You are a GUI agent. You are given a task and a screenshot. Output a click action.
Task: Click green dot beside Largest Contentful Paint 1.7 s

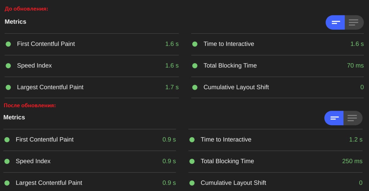click(x=8, y=87)
